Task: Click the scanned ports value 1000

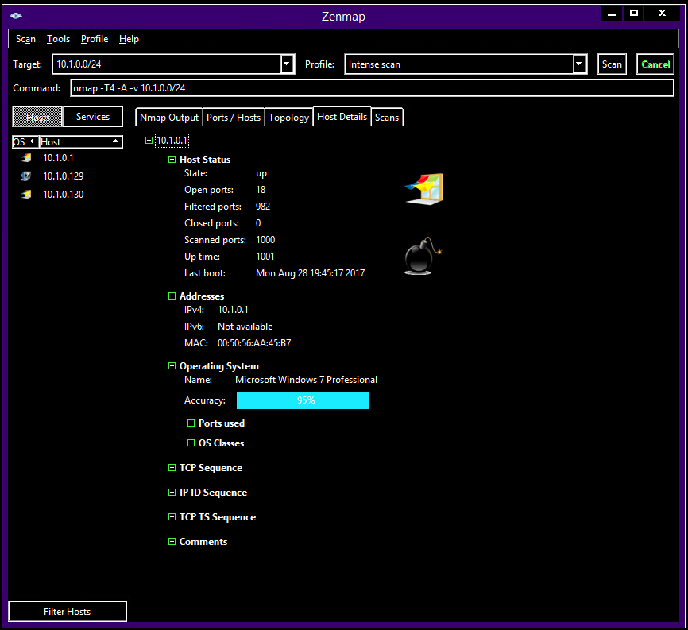Action: click(265, 240)
